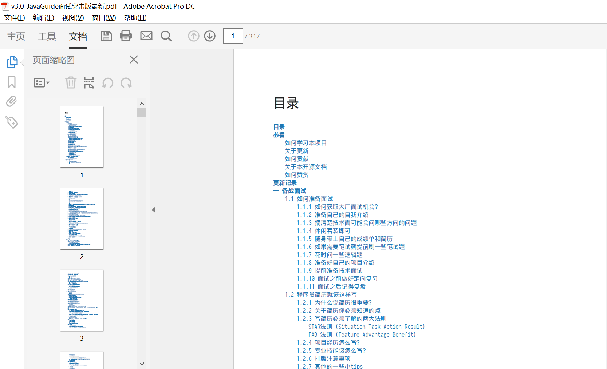This screenshot has height=369, width=607.
Task: Open thumbnail options dropdown menu
Action: pos(42,83)
